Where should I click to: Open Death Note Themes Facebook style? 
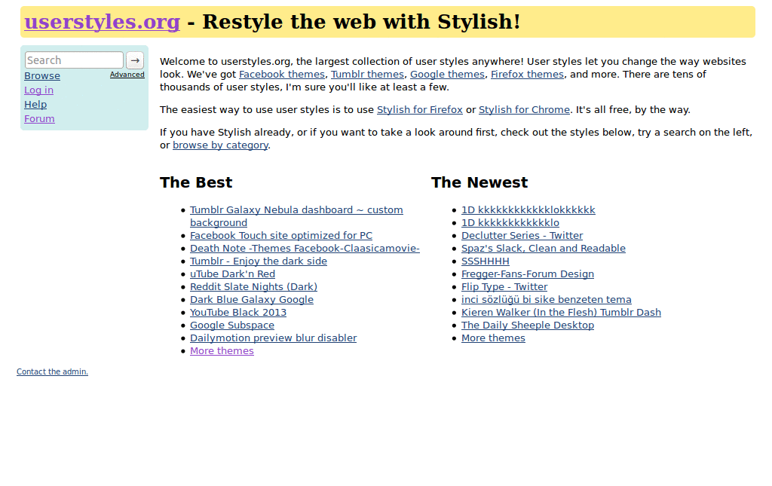coord(305,249)
